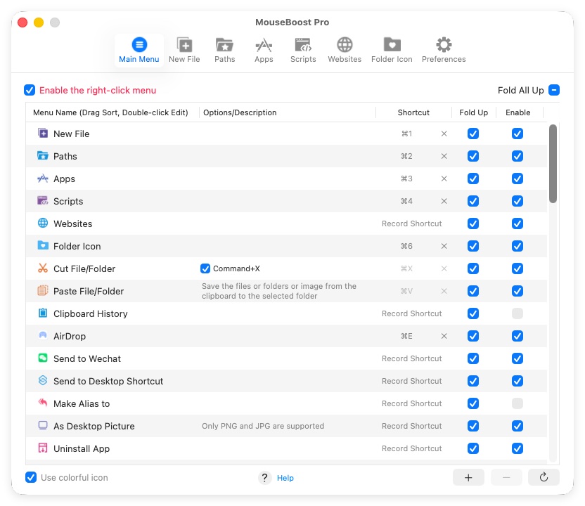Select the Paste File/Folder row label
The image size is (585, 506).
tap(89, 291)
